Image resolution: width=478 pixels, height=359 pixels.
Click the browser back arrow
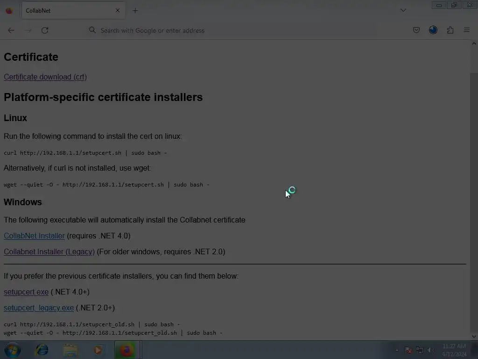pos(11,30)
